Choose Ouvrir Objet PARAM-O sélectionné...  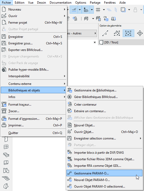(x=104, y=186)
